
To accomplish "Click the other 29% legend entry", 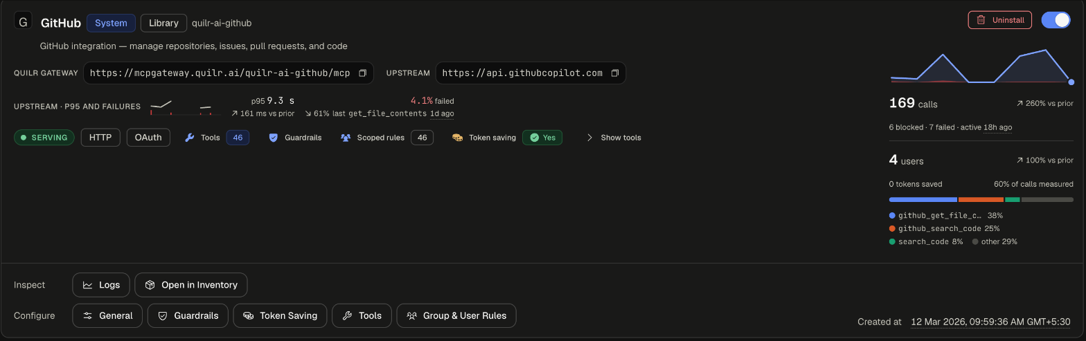I will (995, 242).
